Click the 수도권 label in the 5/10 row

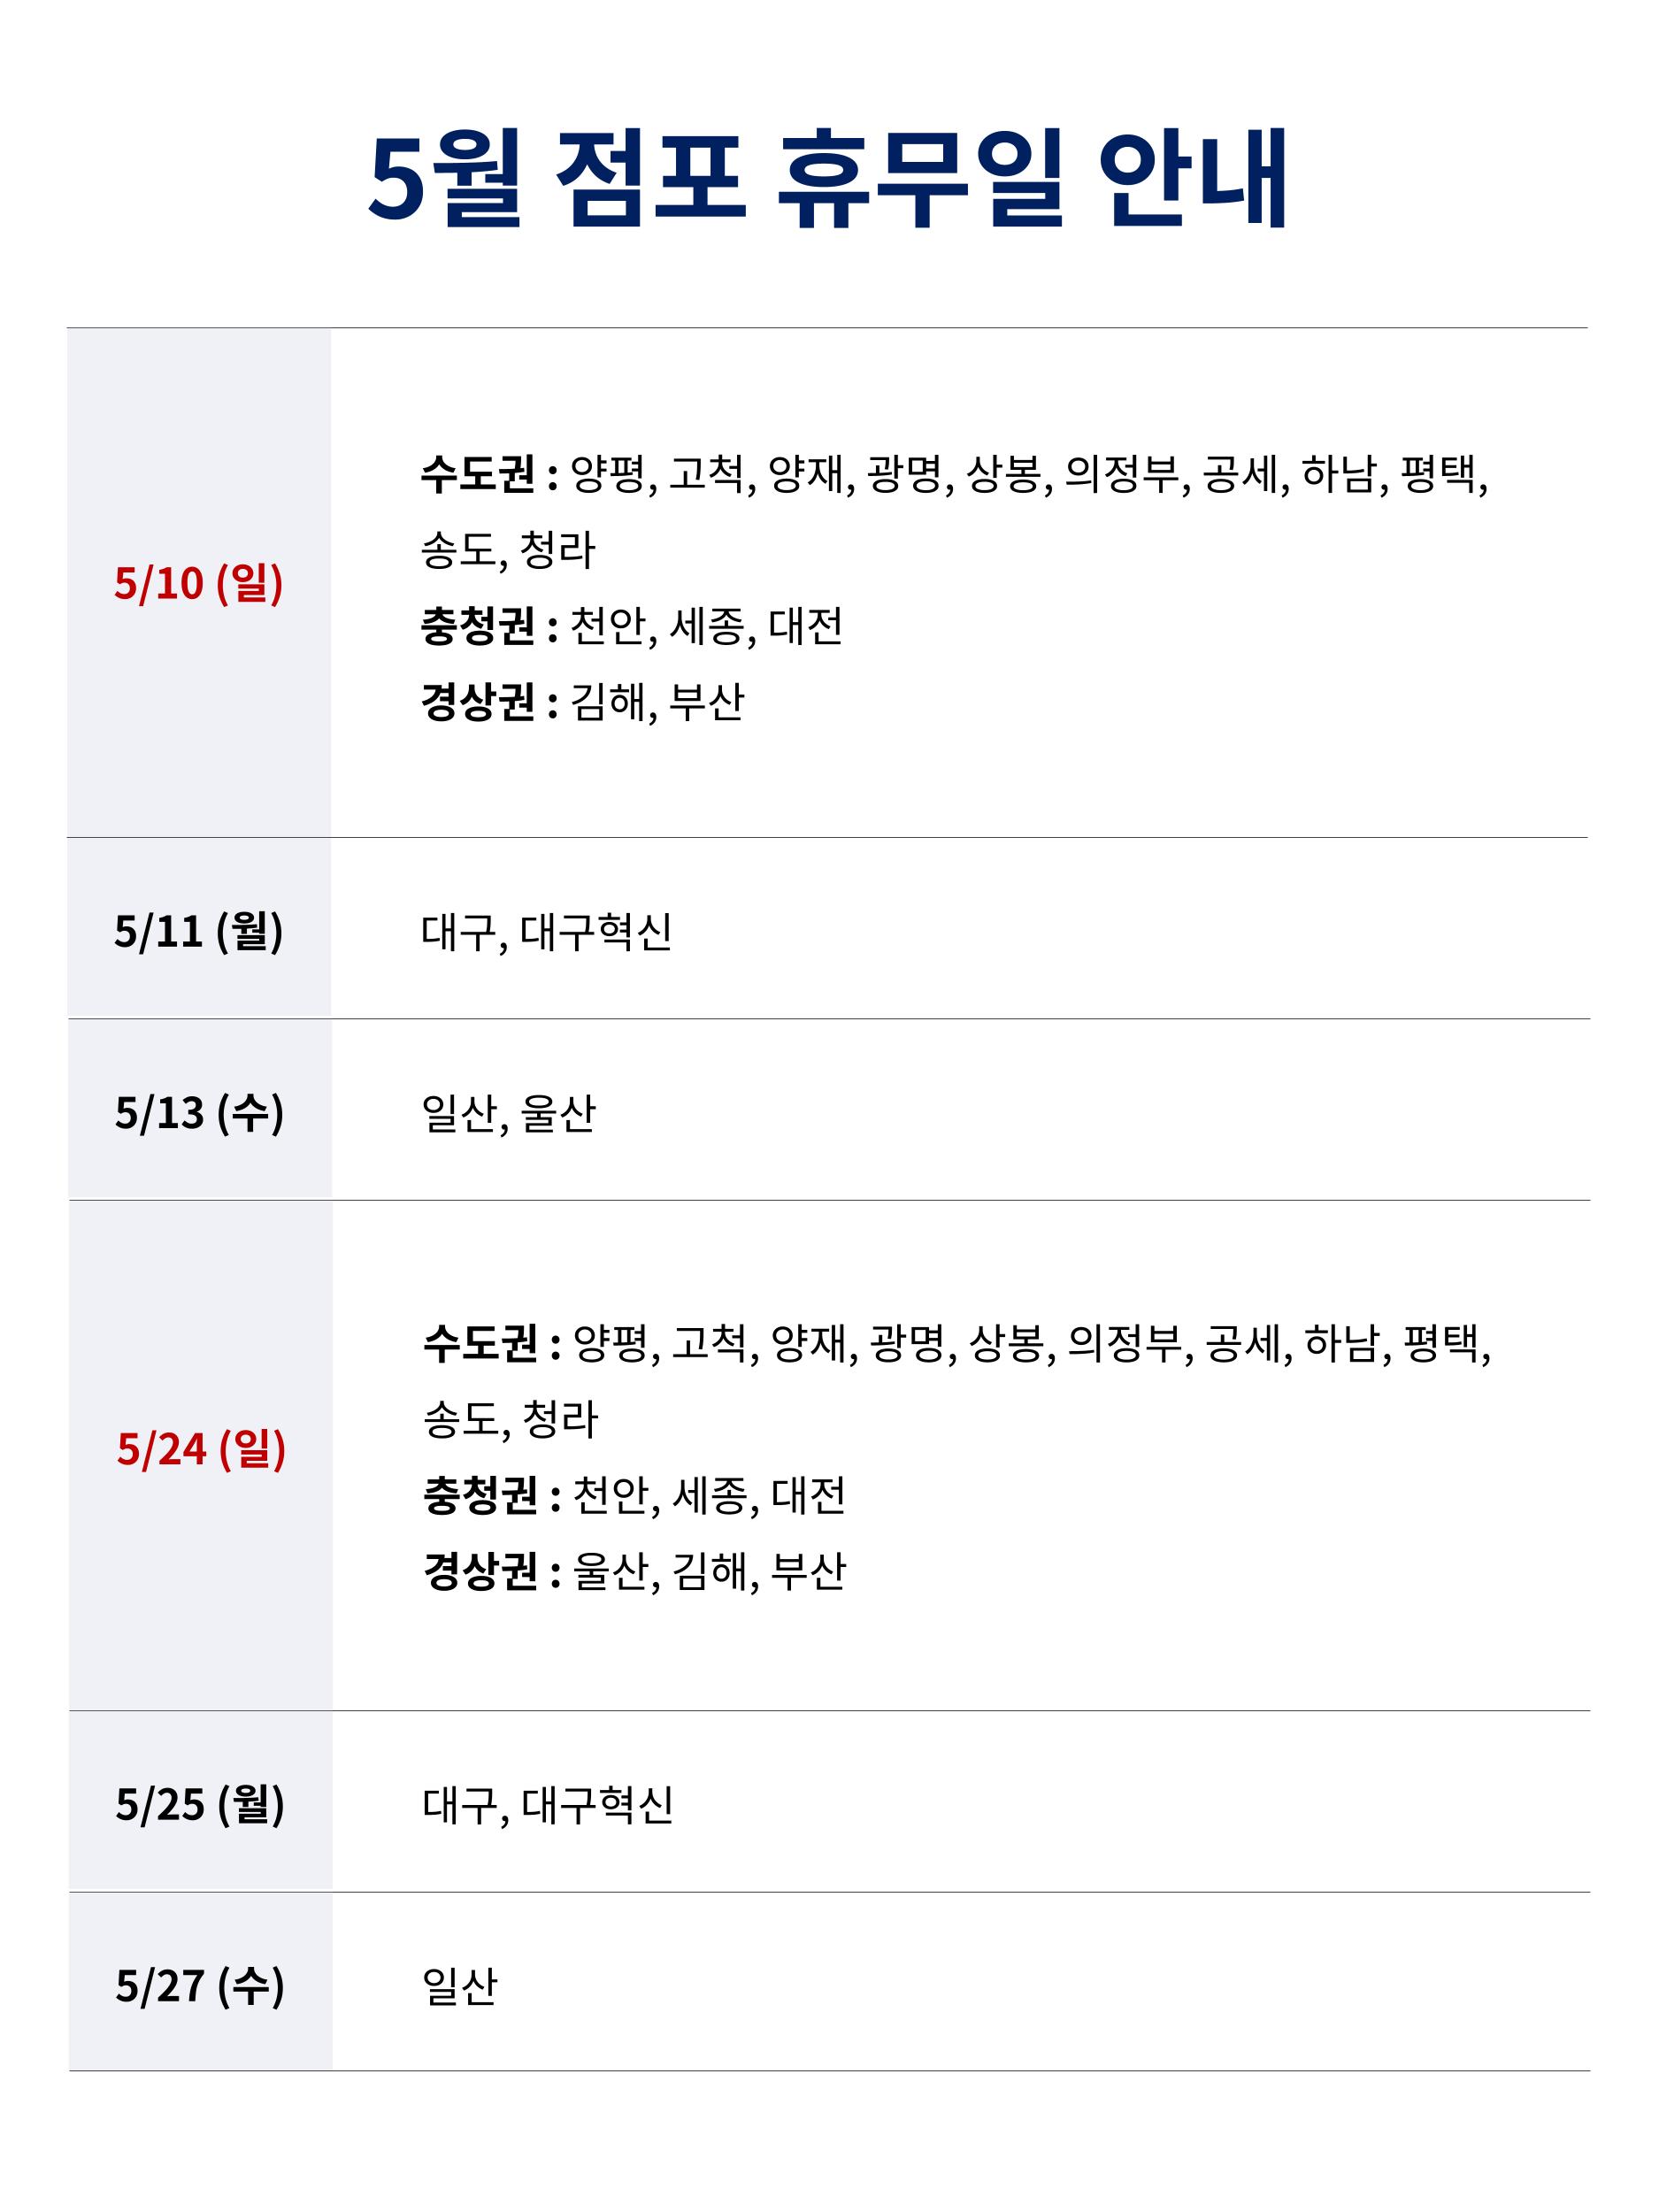[x=478, y=473]
